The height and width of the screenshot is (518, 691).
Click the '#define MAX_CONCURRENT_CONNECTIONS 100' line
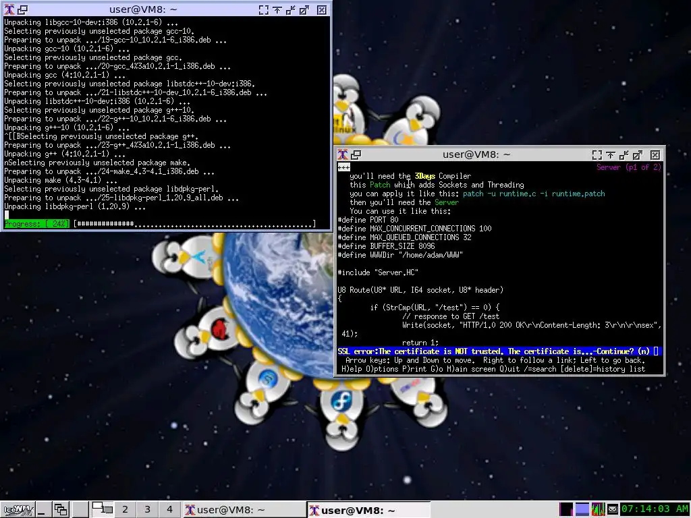415,229
